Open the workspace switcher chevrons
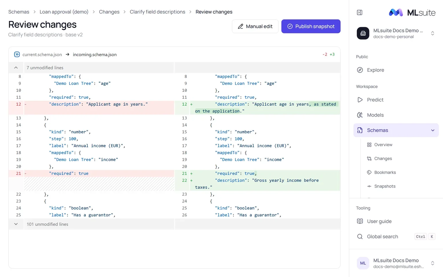Screen dimensions: 443x277 [x=433, y=33]
